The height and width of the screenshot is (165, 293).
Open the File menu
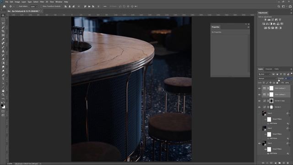click(x=6, y=2)
